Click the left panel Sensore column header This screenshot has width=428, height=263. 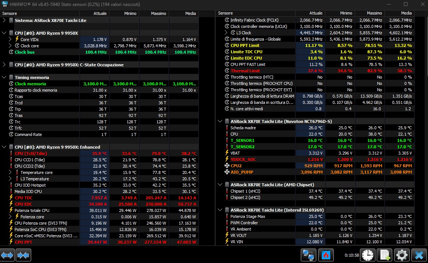[40, 13]
